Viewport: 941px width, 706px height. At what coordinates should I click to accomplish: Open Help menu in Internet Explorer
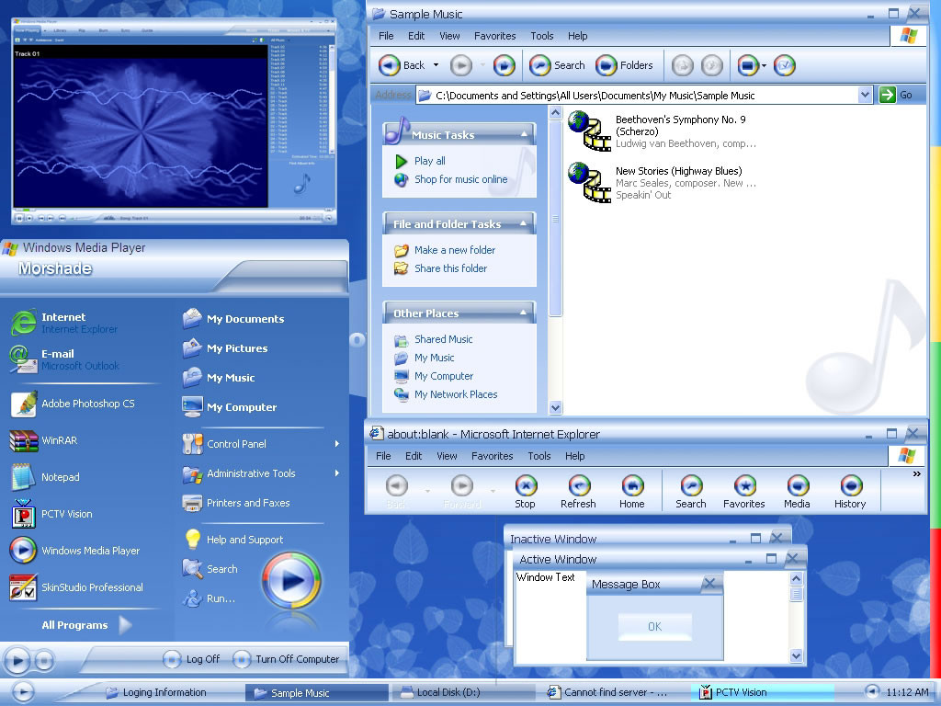(x=575, y=456)
